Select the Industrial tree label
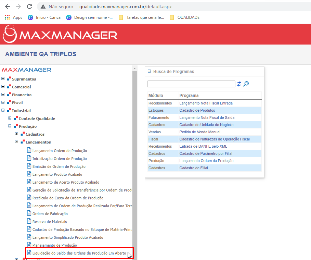 21,111
